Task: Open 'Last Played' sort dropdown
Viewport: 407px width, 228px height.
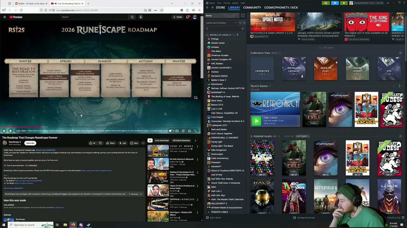Action: (302, 136)
